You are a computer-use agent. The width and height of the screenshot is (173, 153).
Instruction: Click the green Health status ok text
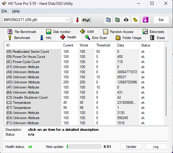(x=30, y=147)
